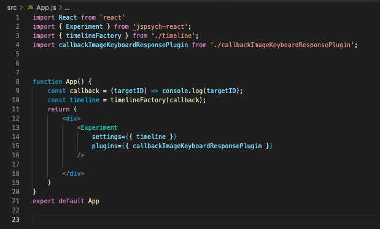Click the App.js breadcrumb item
The height and width of the screenshot is (229, 380).
pyautogui.click(x=46, y=8)
